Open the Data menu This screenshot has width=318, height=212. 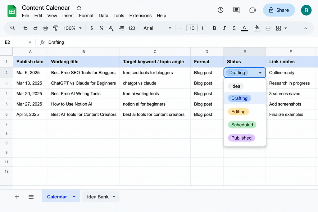tap(103, 16)
